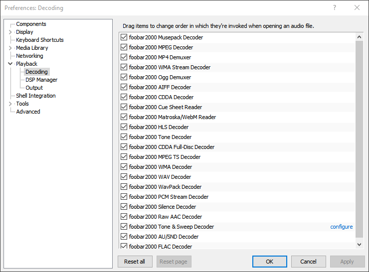Expand the Display tree node

10,32
